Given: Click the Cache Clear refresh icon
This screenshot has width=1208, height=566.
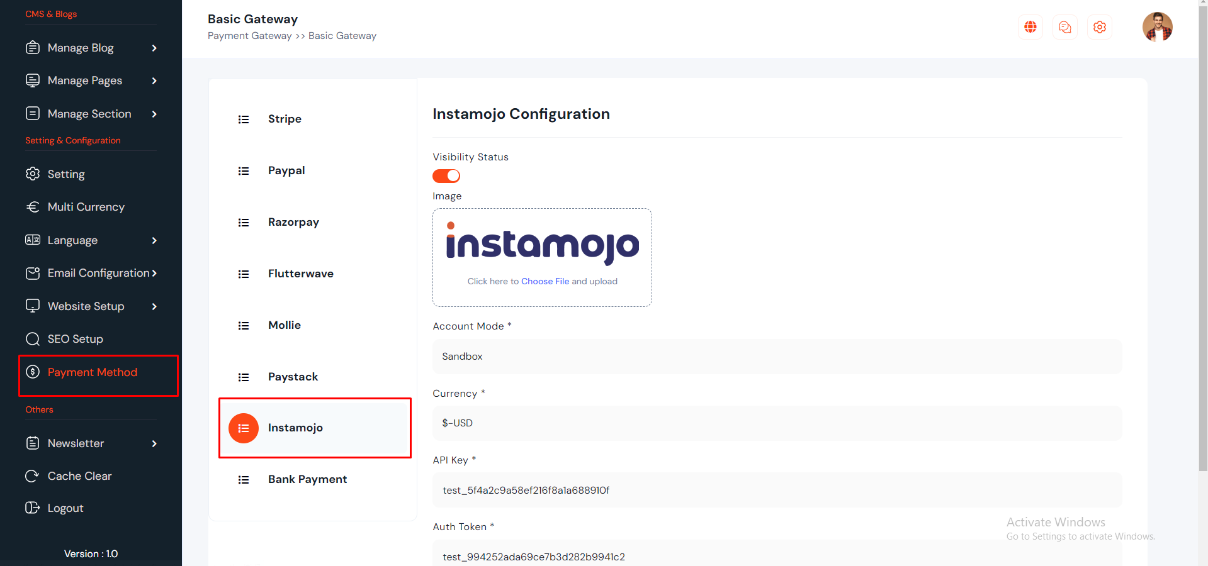Looking at the screenshot, I should click(33, 476).
